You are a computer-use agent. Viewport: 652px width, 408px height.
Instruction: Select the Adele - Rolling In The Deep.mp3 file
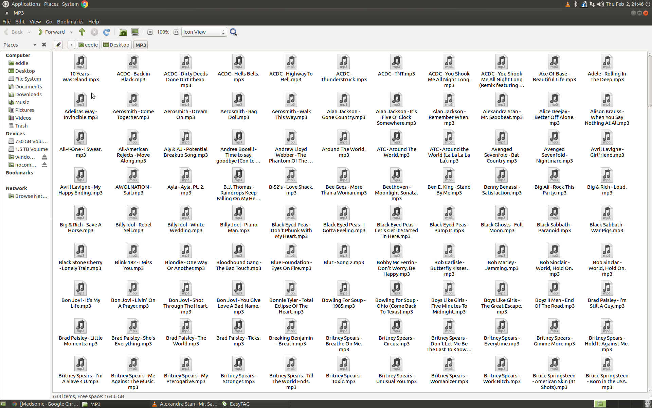pyautogui.click(x=606, y=68)
